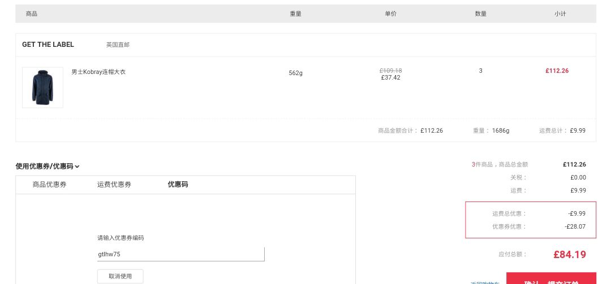This screenshot has height=284, width=611.
Task: Click the coupon code input field
Action: click(x=180, y=254)
